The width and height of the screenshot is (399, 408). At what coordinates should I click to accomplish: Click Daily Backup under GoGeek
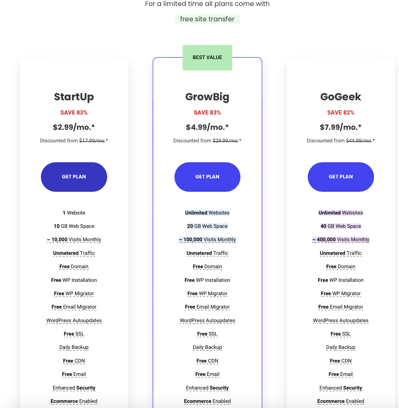coord(340,347)
